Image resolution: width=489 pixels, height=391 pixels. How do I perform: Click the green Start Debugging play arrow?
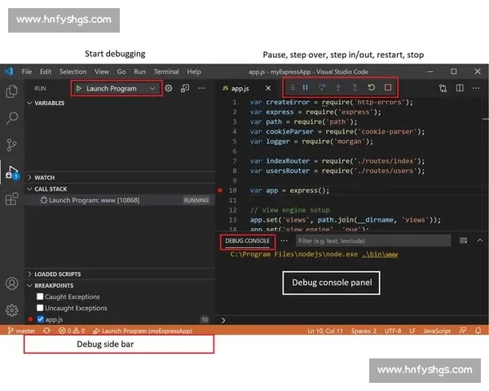(78, 89)
